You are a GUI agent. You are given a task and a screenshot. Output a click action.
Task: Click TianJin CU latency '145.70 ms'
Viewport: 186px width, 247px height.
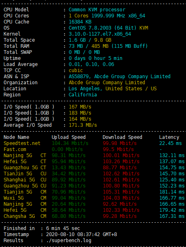coord(172,174)
